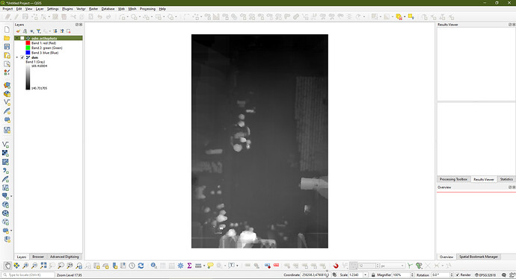Toggle visibility of odm_orthophoto layer checkbox
Screen dimensions: 516x279
pyautogui.click(x=22, y=38)
